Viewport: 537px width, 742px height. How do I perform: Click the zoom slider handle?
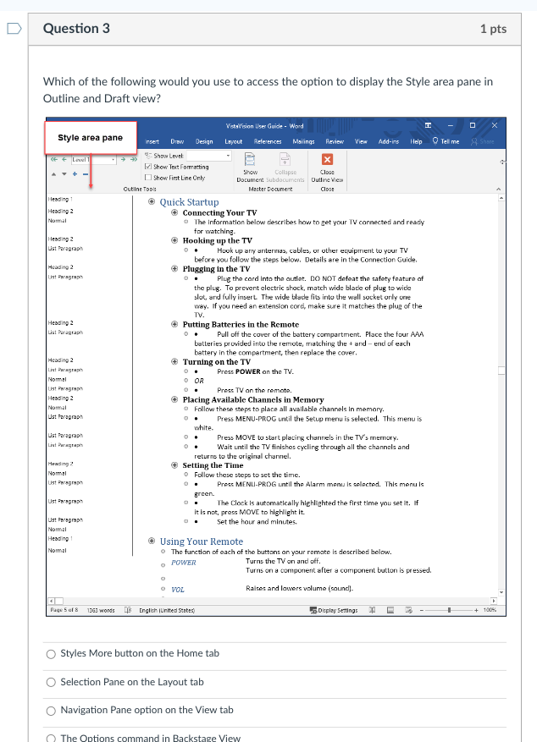(x=449, y=611)
